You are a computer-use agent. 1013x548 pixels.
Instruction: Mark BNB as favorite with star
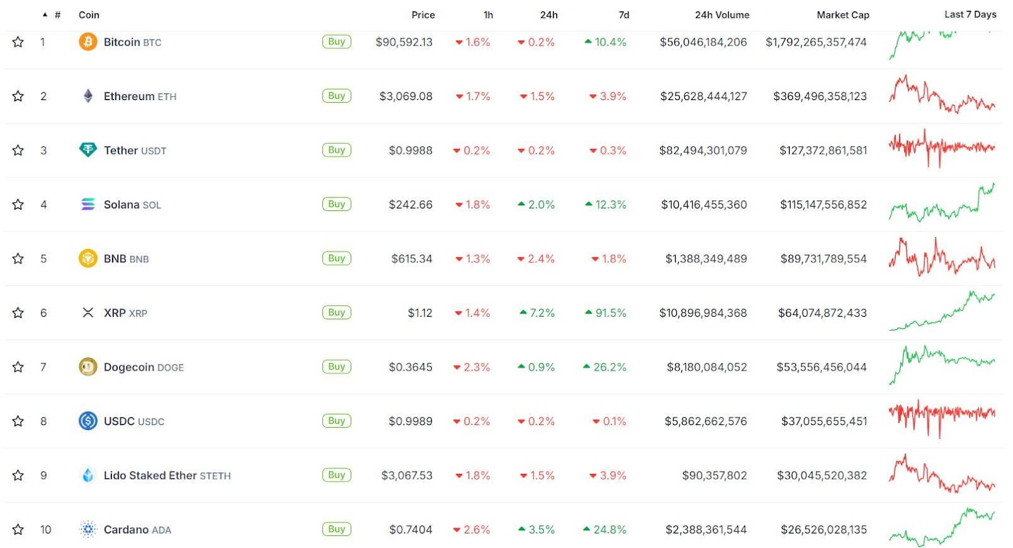click(x=18, y=258)
